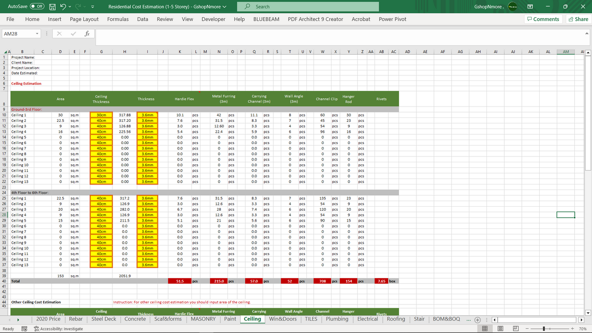Click the next sheet tab navigation arrow
This screenshot has width=592, height=333.
[x=19, y=319]
